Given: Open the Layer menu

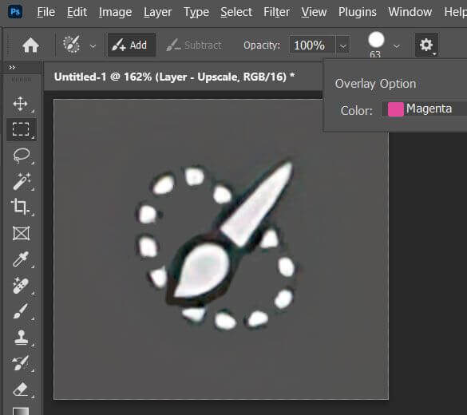Looking at the screenshot, I should (x=157, y=12).
